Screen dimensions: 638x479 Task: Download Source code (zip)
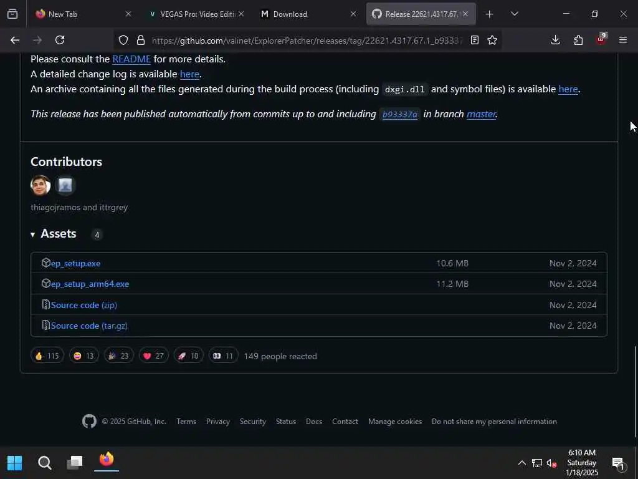tap(84, 305)
